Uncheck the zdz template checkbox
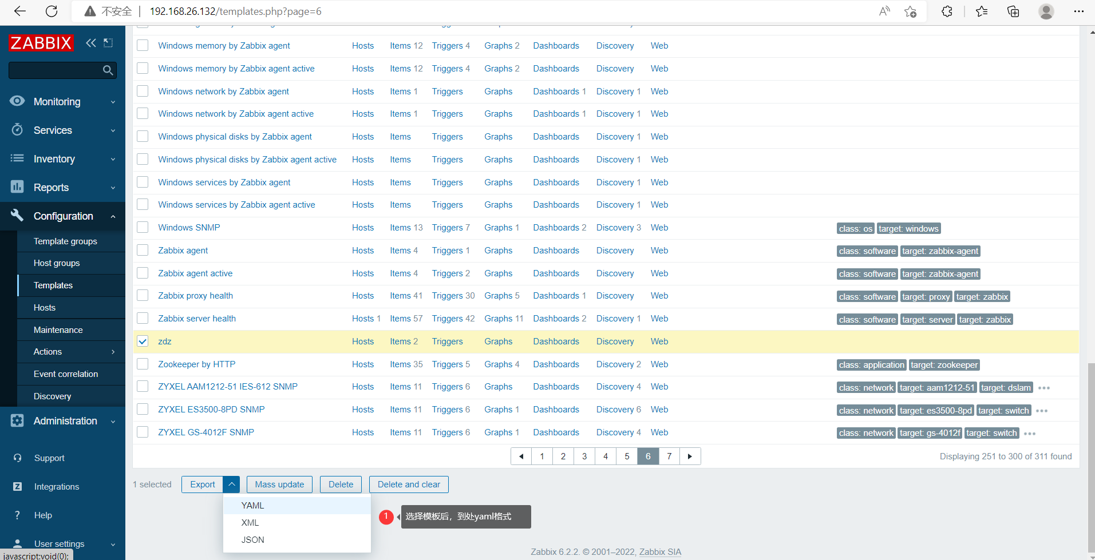The height and width of the screenshot is (560, 1095). click(x=143, y=341)
